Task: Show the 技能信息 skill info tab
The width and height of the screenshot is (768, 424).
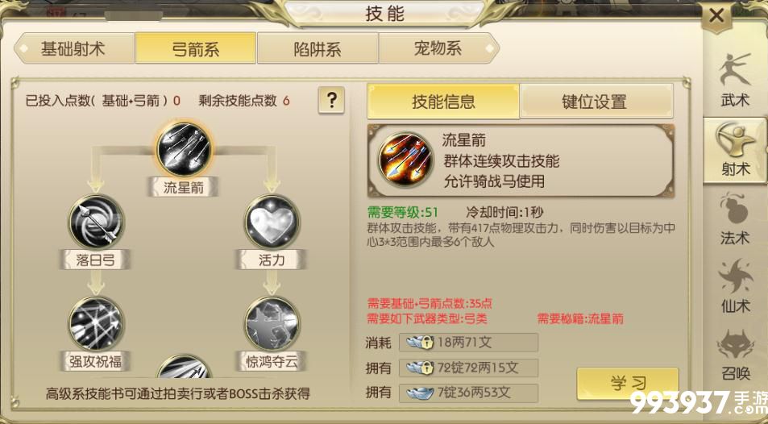Action: (x=442, y=101)
